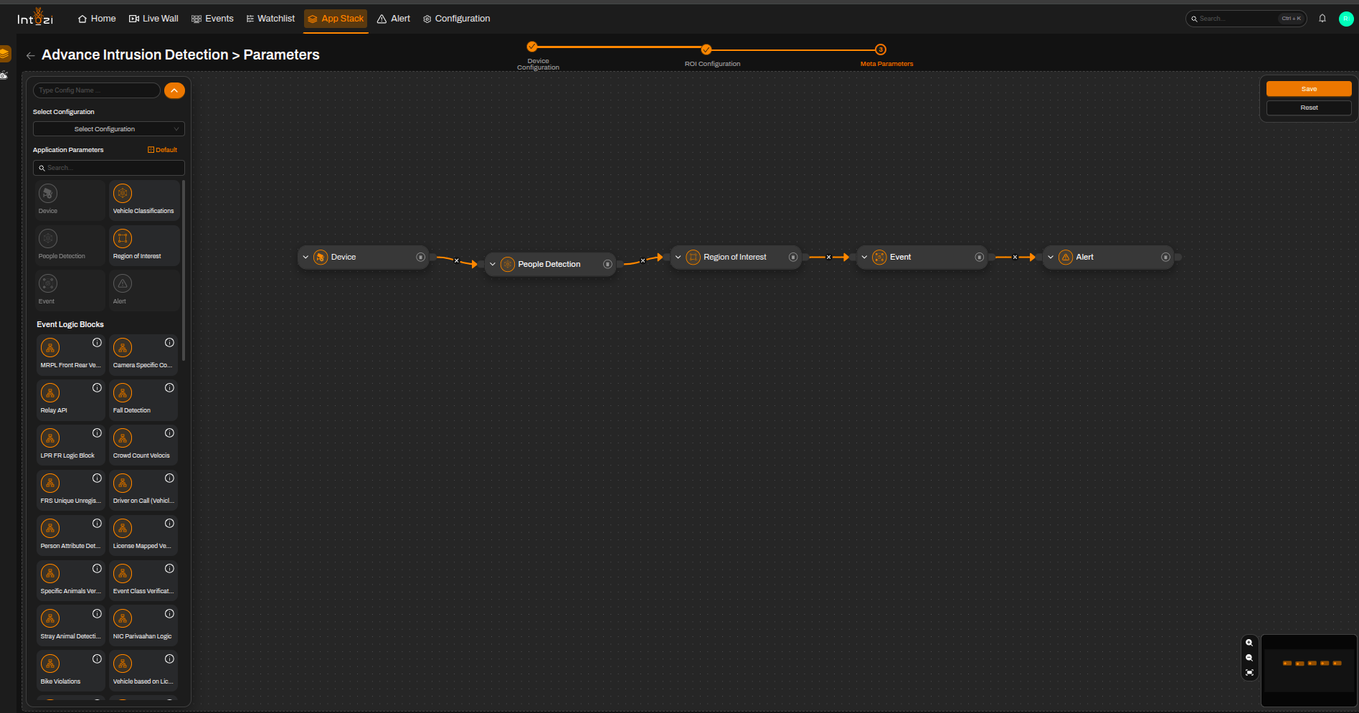Screen dimensions: 1359x713
Task: Click the notification bell icon
Action: pyautogui.click(x=1322, y=19)
